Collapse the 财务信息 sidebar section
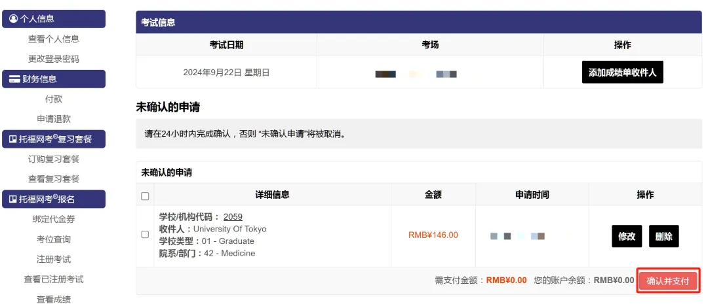The width and height of the screenshot is (708, 304). 54,79
